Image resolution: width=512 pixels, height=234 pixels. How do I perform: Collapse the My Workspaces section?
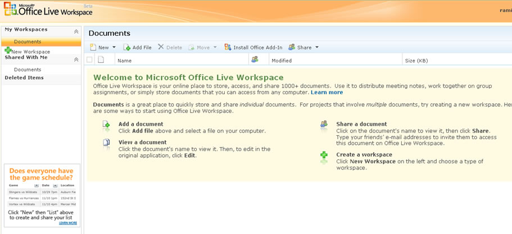click(76, 31)
